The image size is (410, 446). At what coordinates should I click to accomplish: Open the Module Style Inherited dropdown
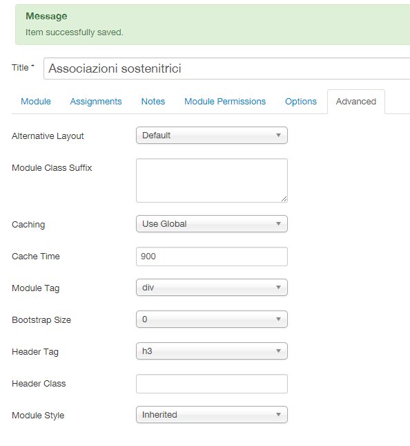pyautogui.click(x=212, y=415)
